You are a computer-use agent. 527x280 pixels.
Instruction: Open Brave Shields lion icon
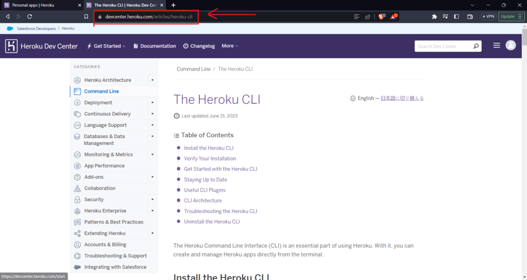point(382,16)
